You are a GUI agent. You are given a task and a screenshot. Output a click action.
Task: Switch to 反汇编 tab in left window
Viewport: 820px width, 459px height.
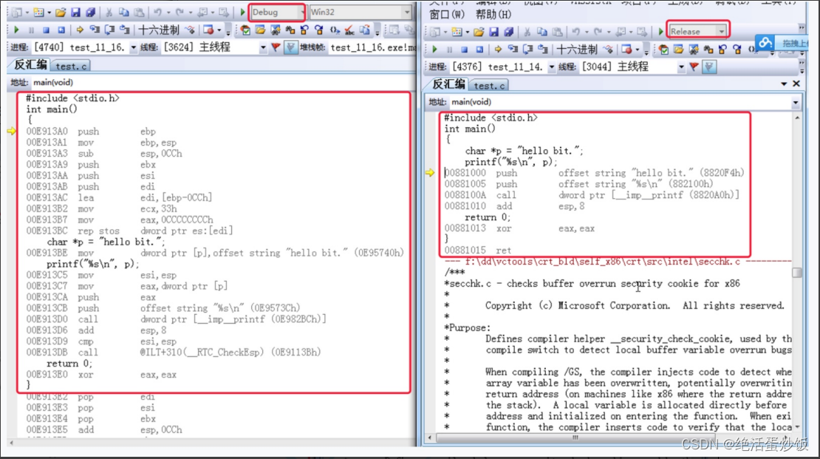(x=30, y=65)
